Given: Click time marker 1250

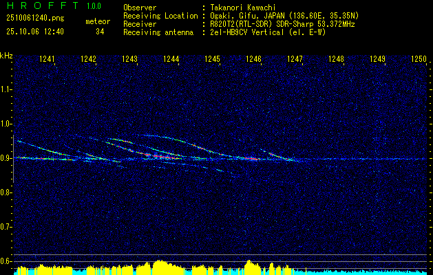Looking at the screenshot, I should pyautogui.click(x=419, y=58).
